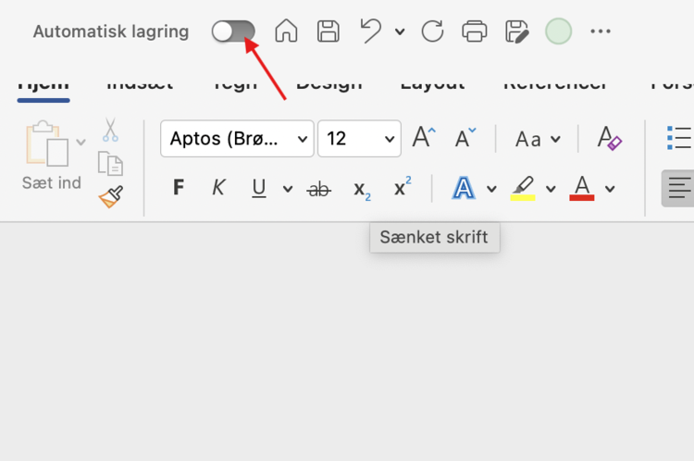Select the Design ribbon tab

[330, 83]
